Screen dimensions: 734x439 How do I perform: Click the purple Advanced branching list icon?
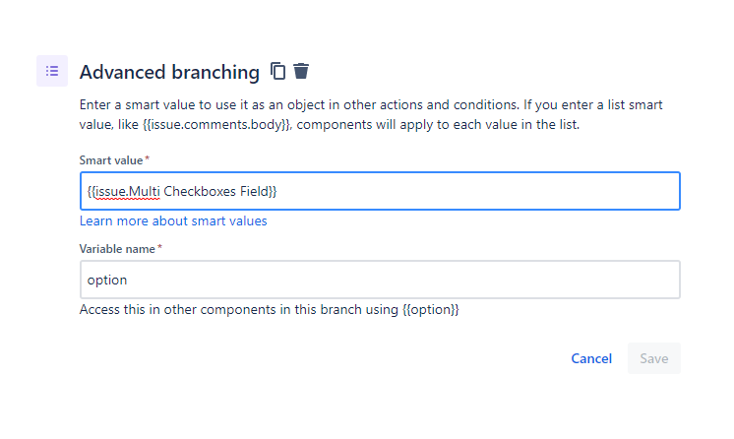[x=52, y=71]
